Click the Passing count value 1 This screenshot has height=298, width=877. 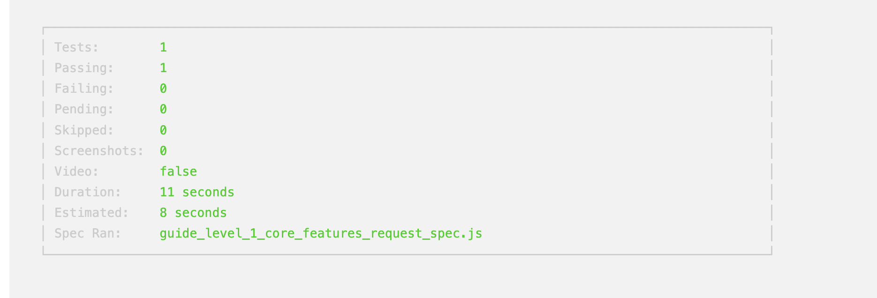[x=163, y=68]
